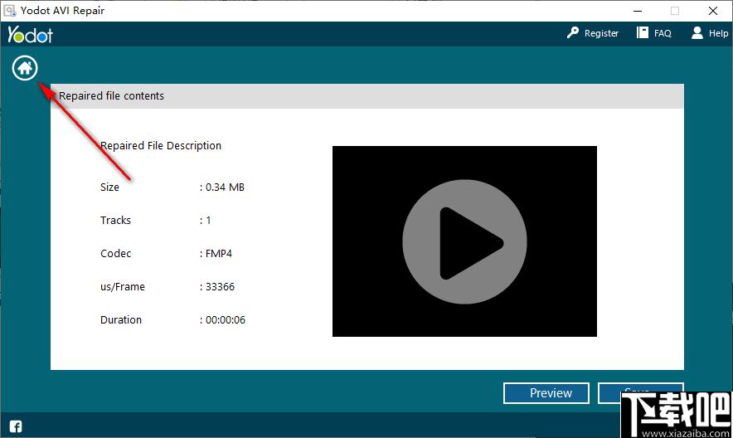This screenshot has height=438, width=733.
Task: Click the Duration label
Action: (x=120, y=319)
